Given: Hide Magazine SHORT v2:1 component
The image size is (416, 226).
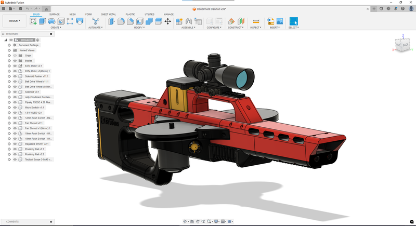Looking at the screenshot, I should point(15,144).
